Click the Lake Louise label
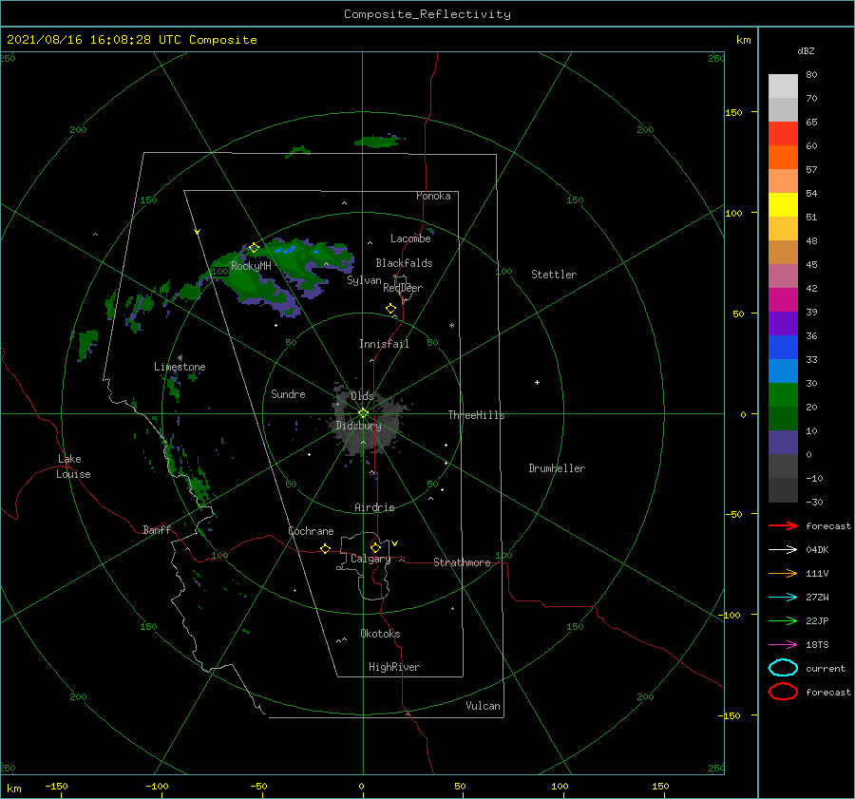The image size is (855, 799). tap(73, 466)
